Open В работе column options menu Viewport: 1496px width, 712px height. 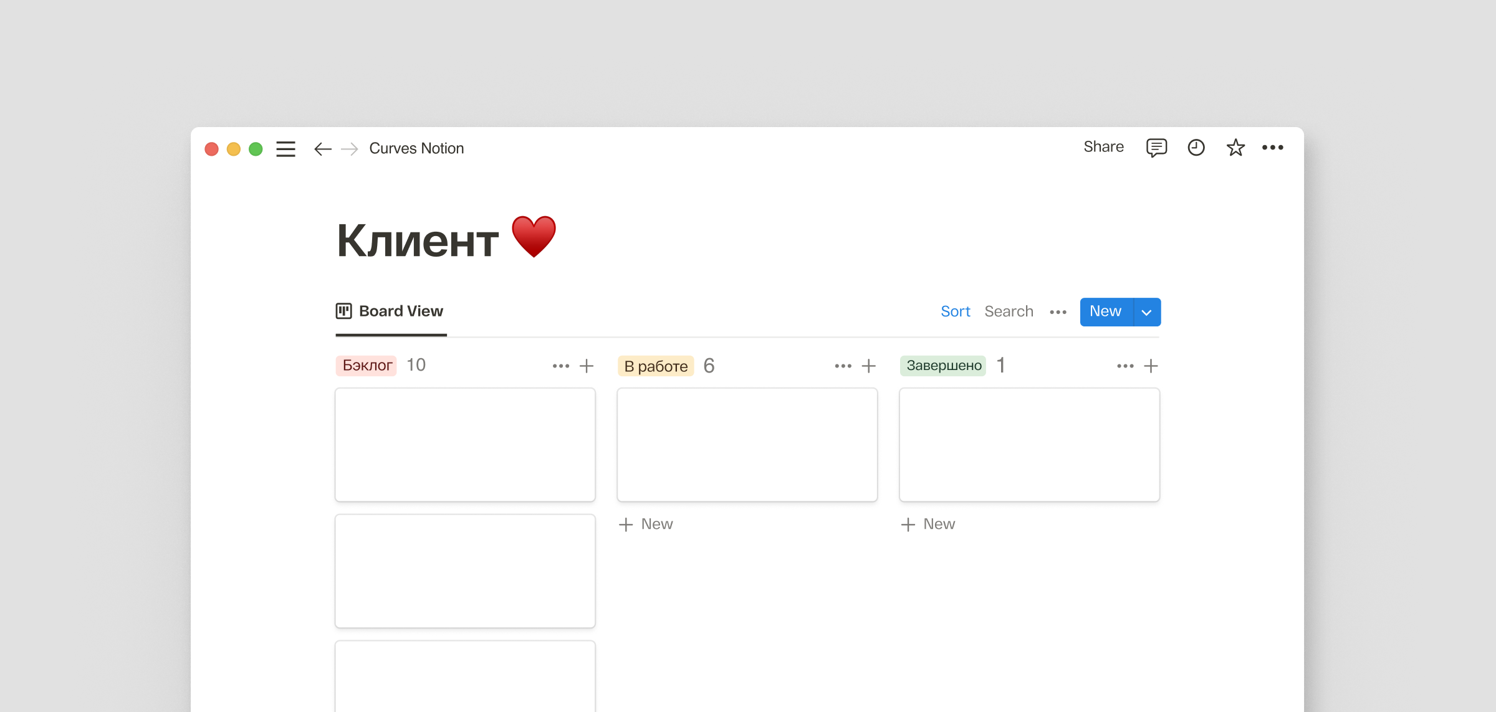pyautogui.click(x=843, y=366)
